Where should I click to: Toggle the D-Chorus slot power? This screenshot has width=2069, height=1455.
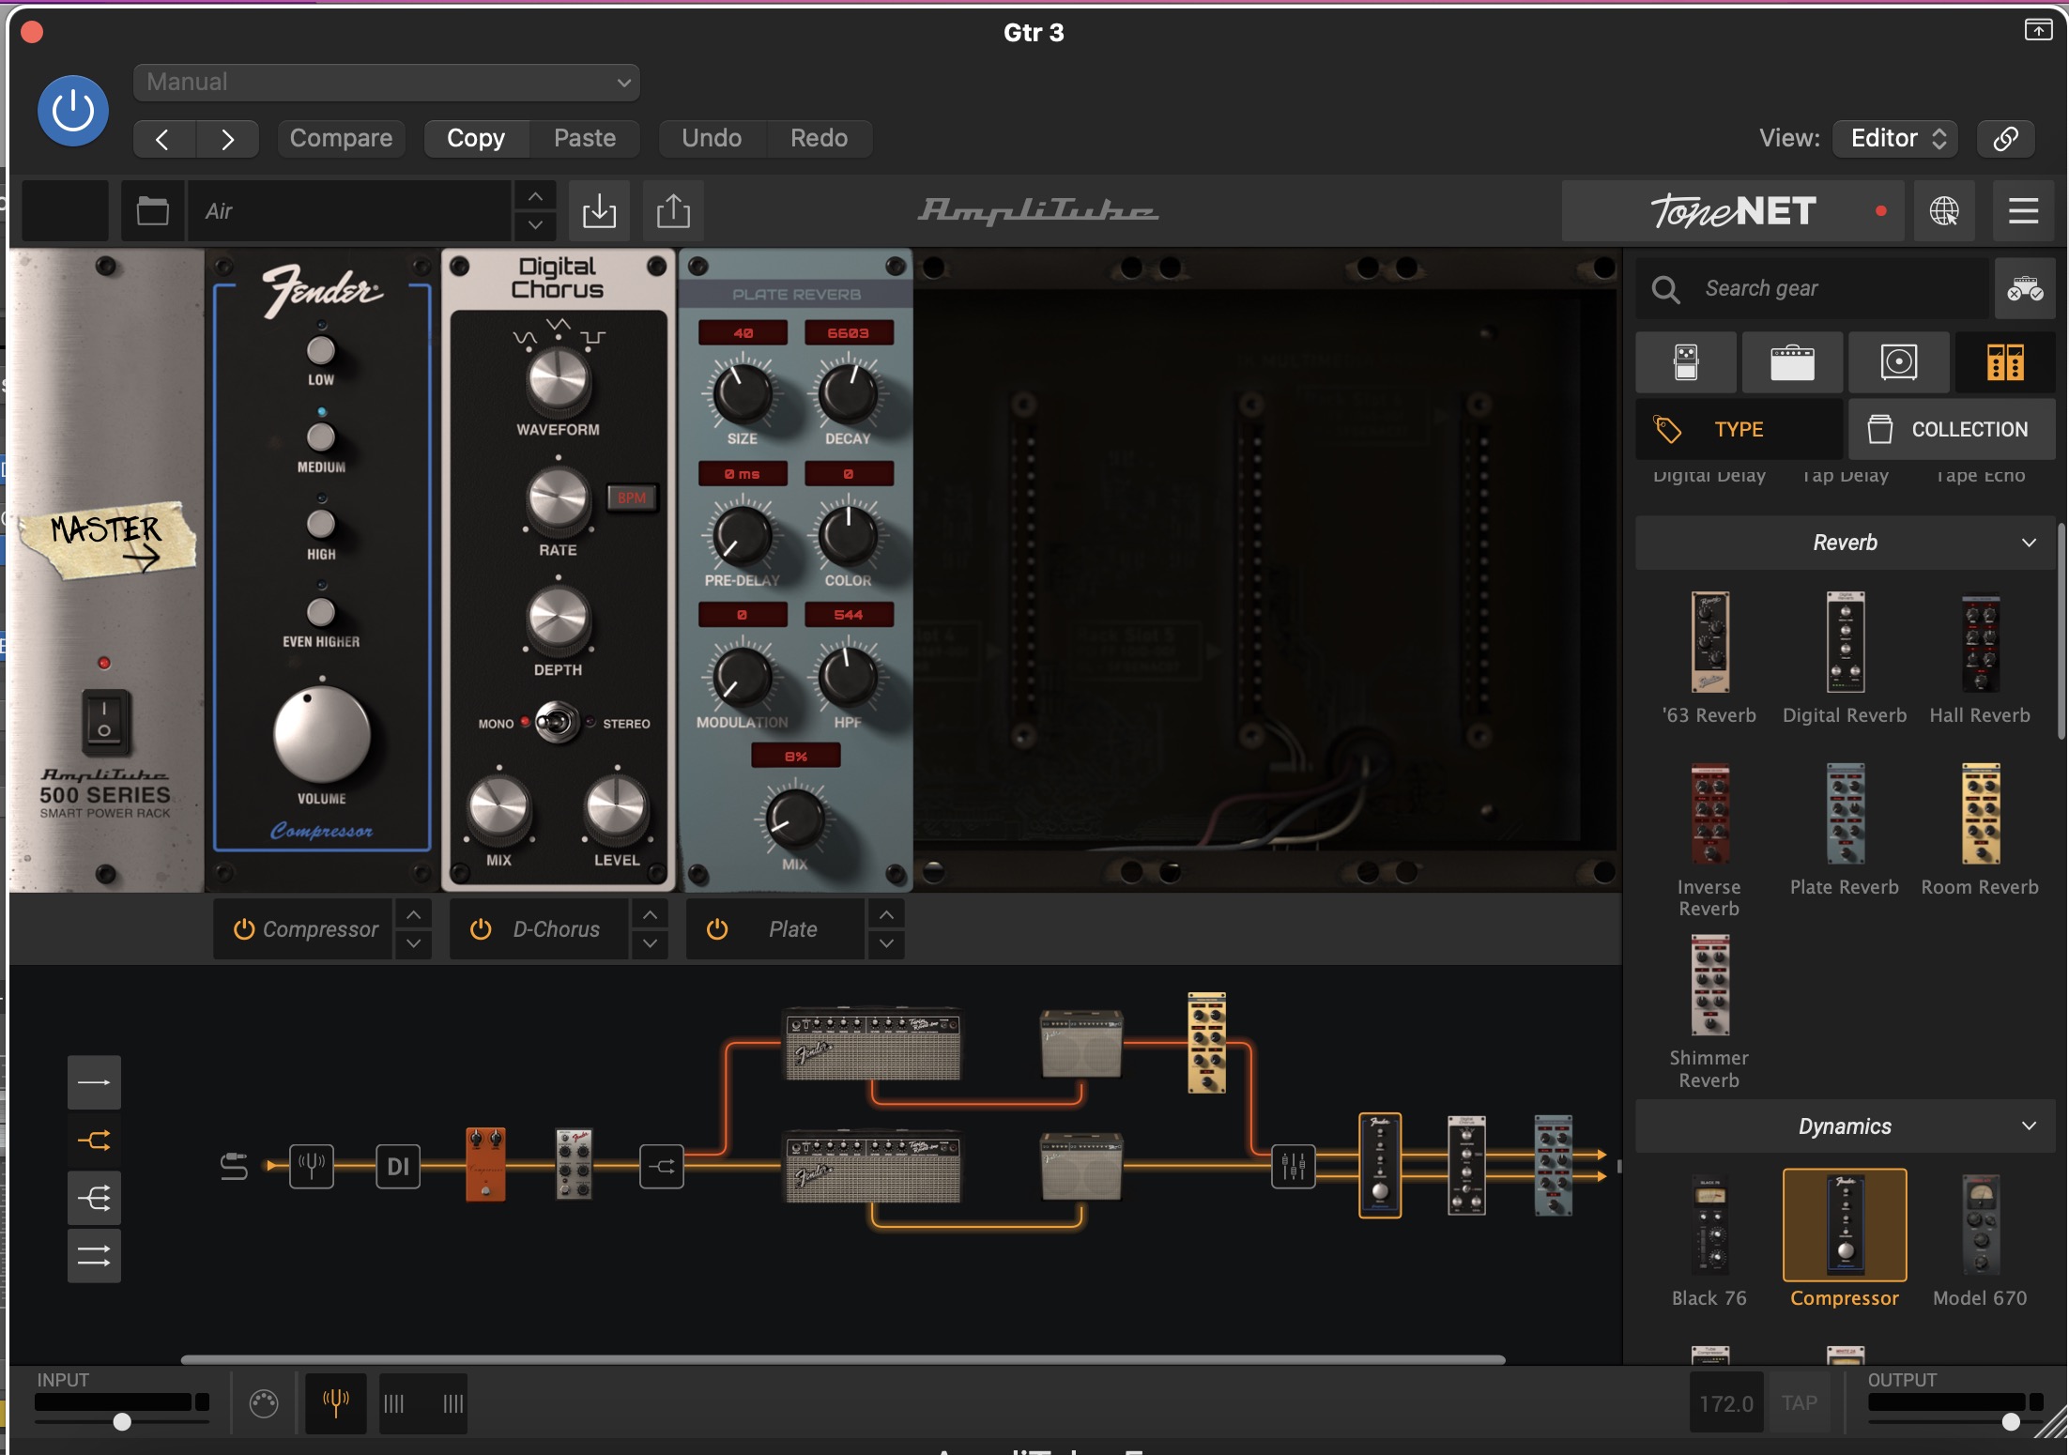click(x=481, y=929)
